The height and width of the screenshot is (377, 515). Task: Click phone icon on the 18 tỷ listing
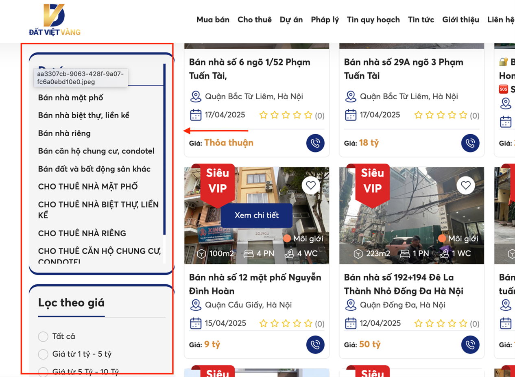pos(470,143)
